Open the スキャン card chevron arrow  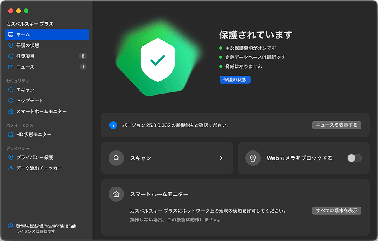pos(221,158)
